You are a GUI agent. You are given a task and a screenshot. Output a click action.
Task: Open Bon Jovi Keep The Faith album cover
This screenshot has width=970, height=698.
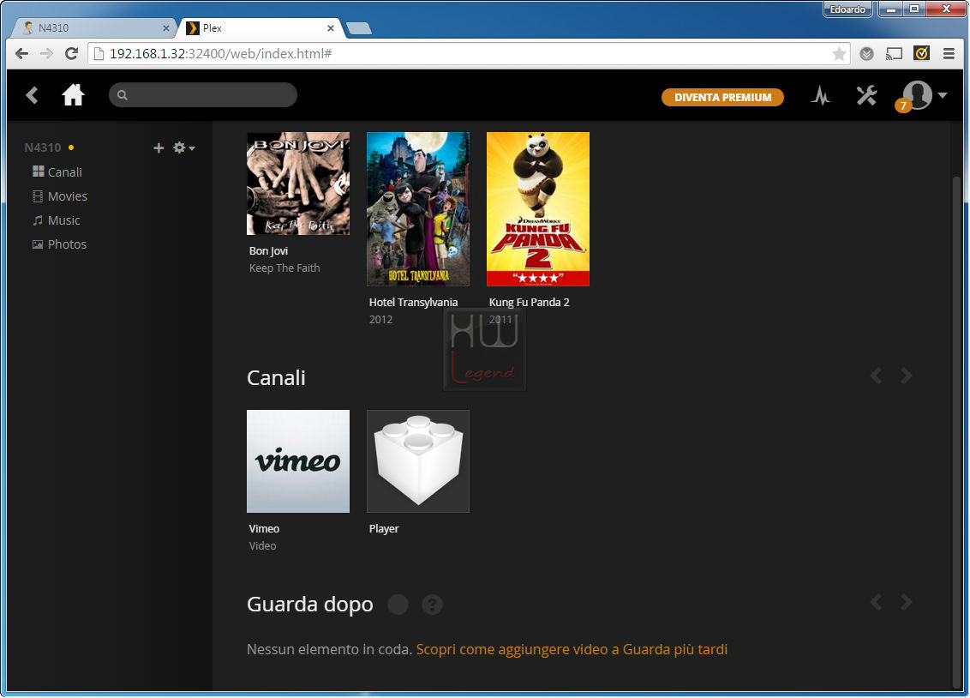tap(298, 184)
